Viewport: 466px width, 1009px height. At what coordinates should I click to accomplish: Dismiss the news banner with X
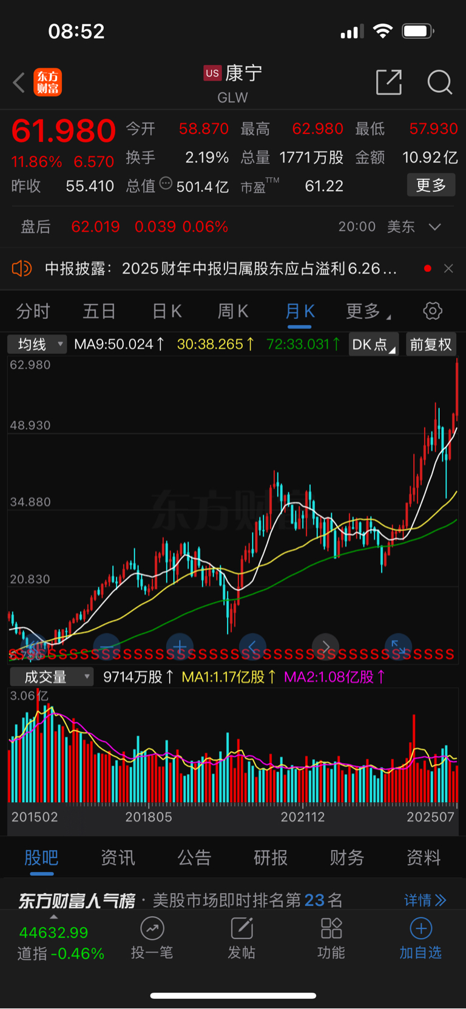click(x=448, y=268)
